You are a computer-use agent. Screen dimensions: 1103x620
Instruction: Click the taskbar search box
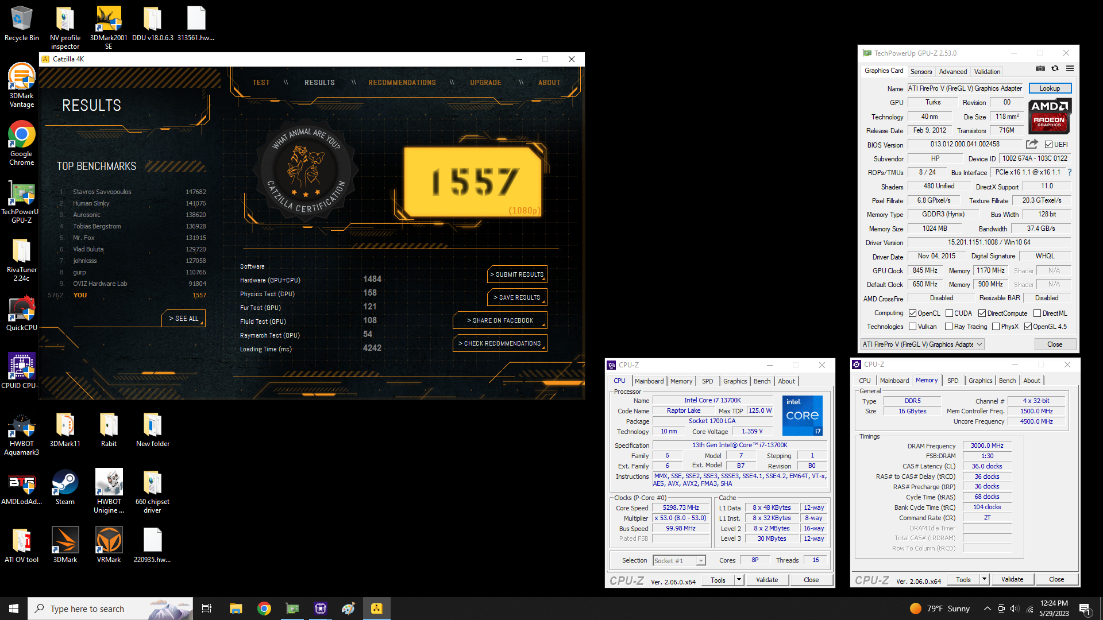point(110,609)
